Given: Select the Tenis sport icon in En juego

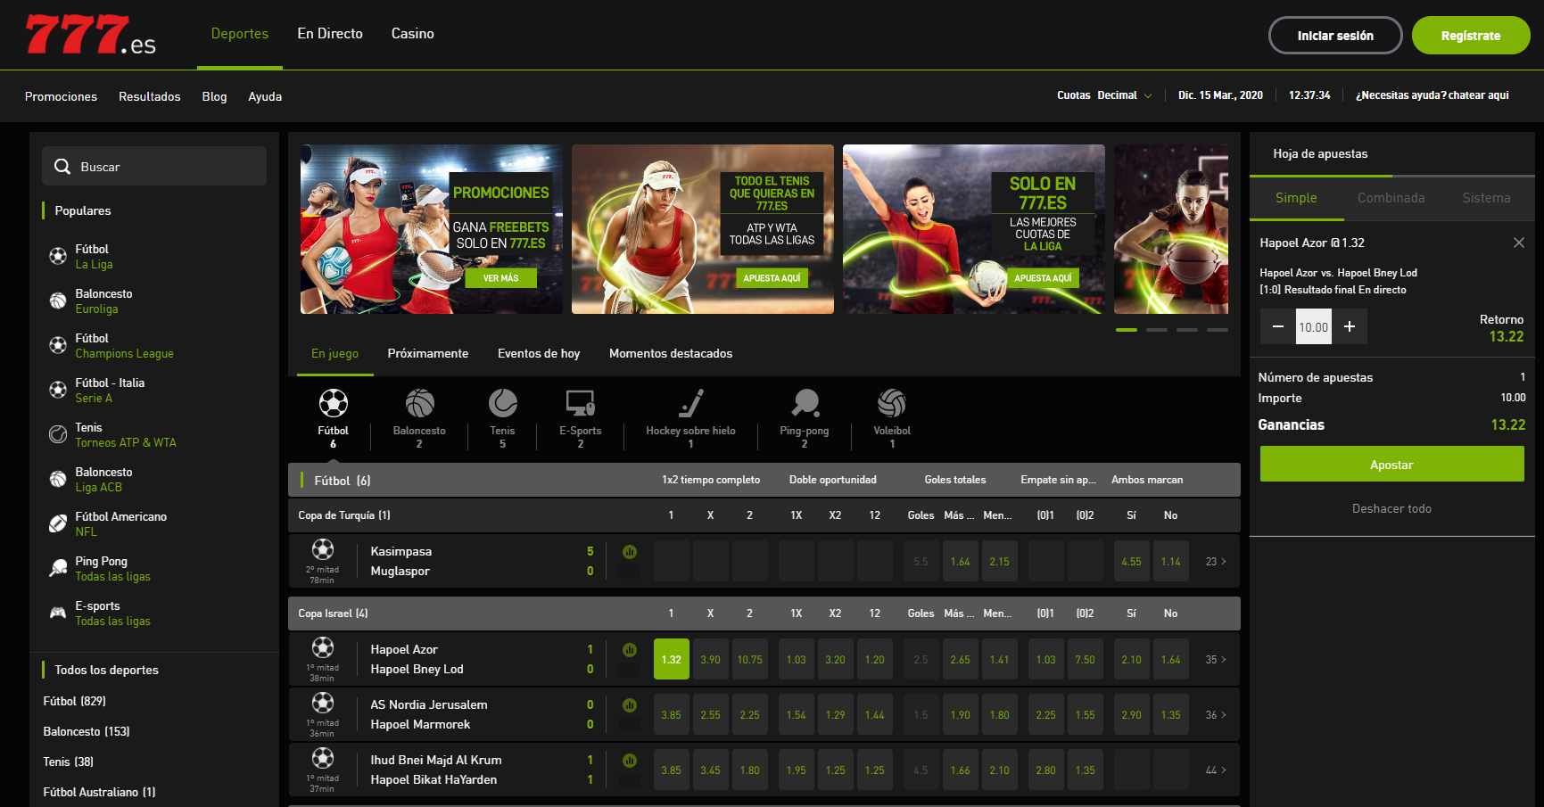Looking at the screenshot, I should 502,404.
